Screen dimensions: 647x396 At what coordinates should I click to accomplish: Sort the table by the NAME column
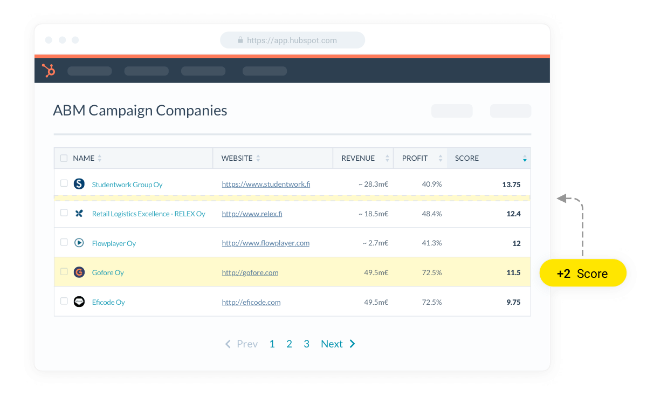pos(99,158)
